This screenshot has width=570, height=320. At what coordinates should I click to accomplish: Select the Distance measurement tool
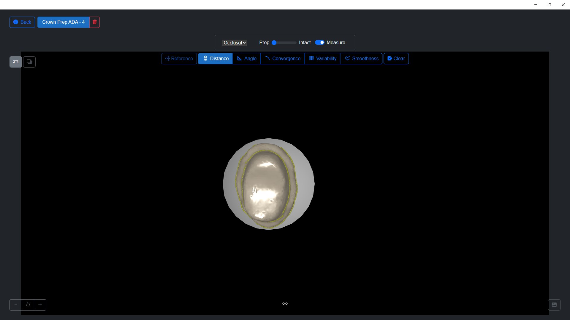pos(216,59)
